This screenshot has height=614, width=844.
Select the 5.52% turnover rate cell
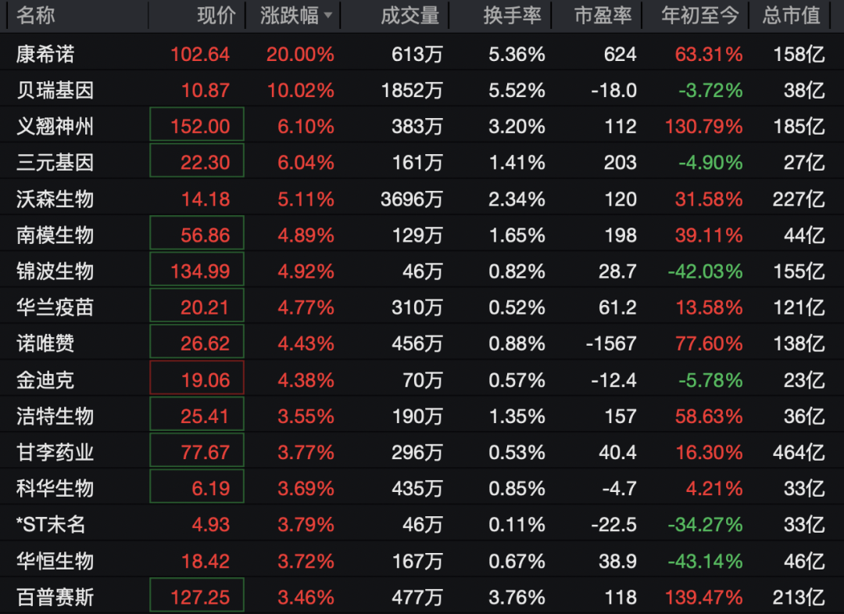click(x=517, y=90)
